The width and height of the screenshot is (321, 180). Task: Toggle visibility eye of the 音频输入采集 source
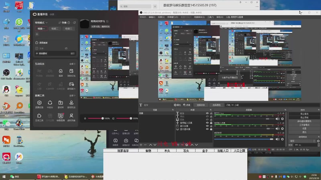[207, 123]
